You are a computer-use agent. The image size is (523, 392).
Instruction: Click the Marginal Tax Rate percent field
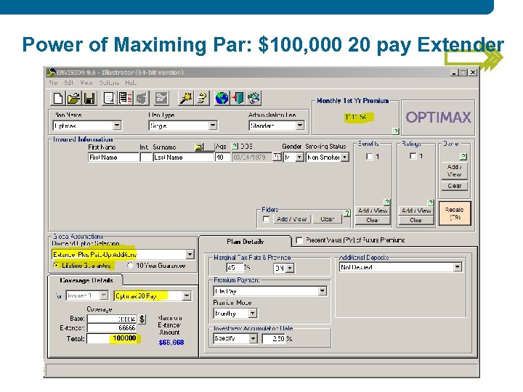pyautogui.click(x=235, y=267)
